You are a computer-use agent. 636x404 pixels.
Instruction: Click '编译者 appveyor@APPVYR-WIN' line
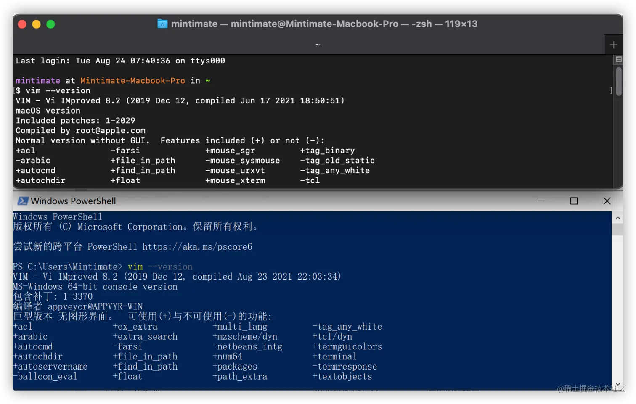pos(78,306)
